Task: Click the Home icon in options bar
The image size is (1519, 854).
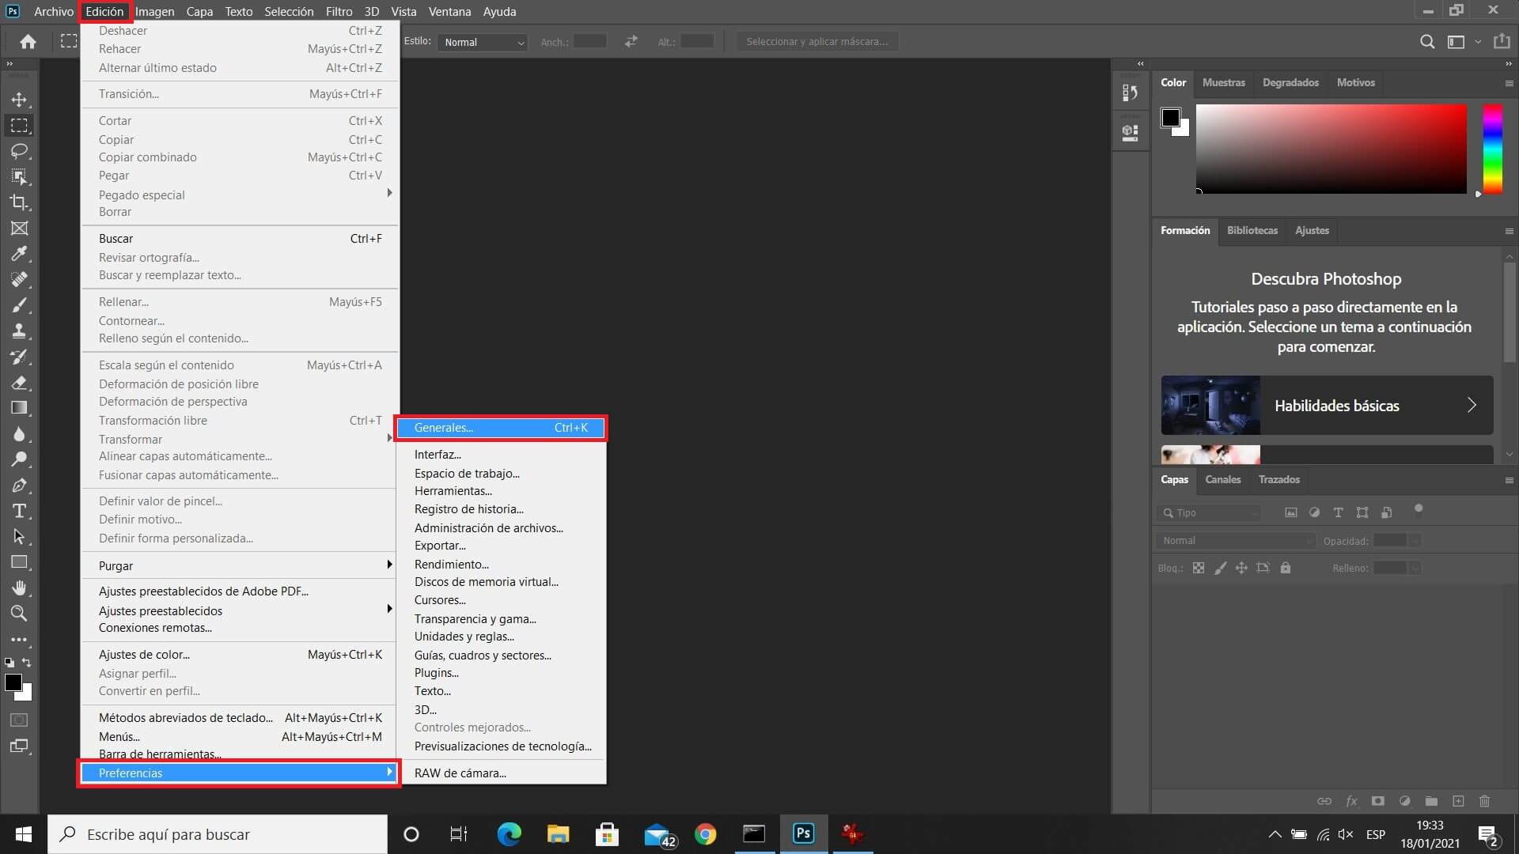Action: click(x=28, y=42)
